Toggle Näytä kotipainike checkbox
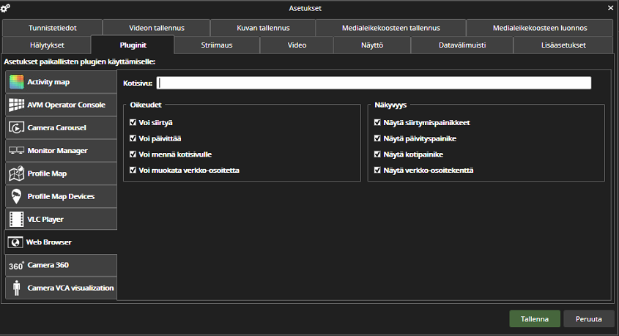The height and width of the screenshot is (336, 619). [x=377, y=154]
